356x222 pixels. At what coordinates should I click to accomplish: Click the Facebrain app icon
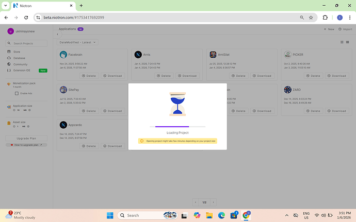pyautogui.click(x=63, y=55)
